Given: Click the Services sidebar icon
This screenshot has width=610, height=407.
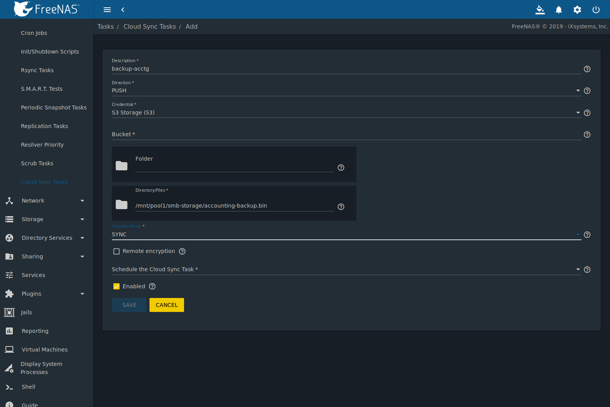Looking at the screenshot, I should tap(9, 275).
